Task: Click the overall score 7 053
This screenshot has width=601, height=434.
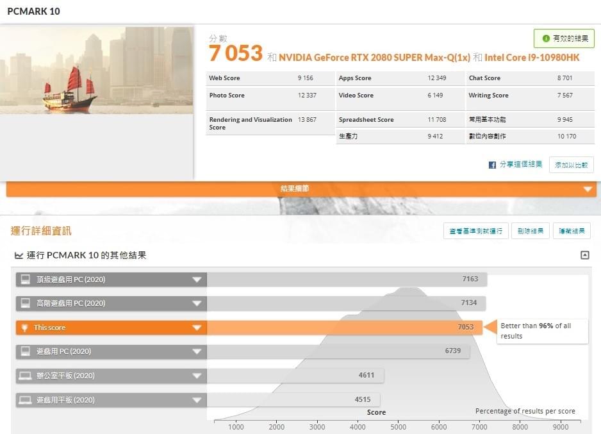Action: 236,53
